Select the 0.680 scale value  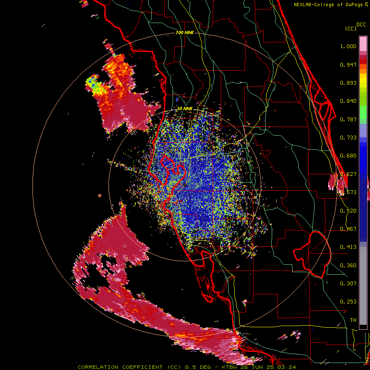pyautogui.click(x=348, y=156)
